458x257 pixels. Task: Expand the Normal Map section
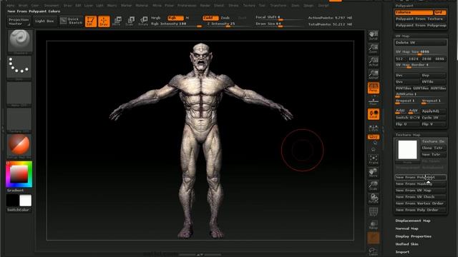(x=406, y=228)
